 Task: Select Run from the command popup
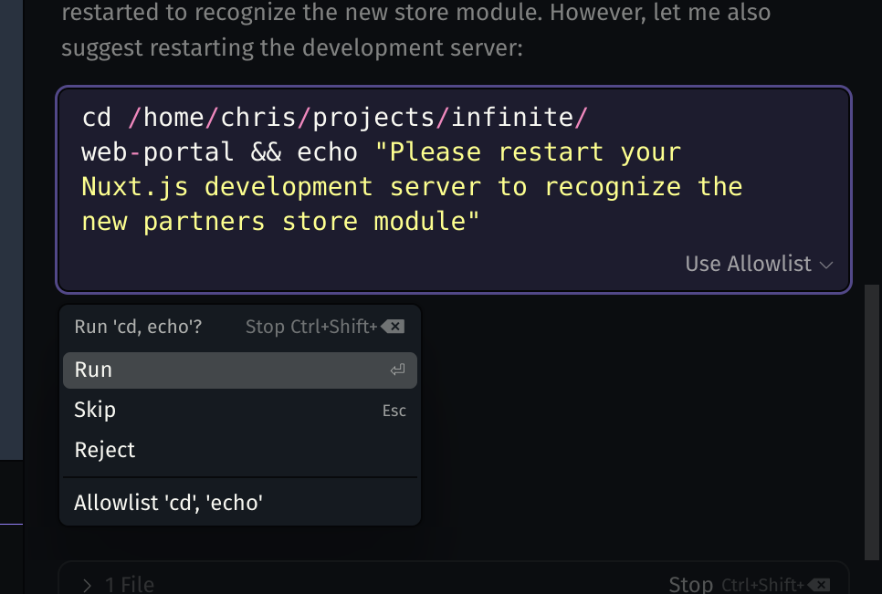click(x=93, y=370)
